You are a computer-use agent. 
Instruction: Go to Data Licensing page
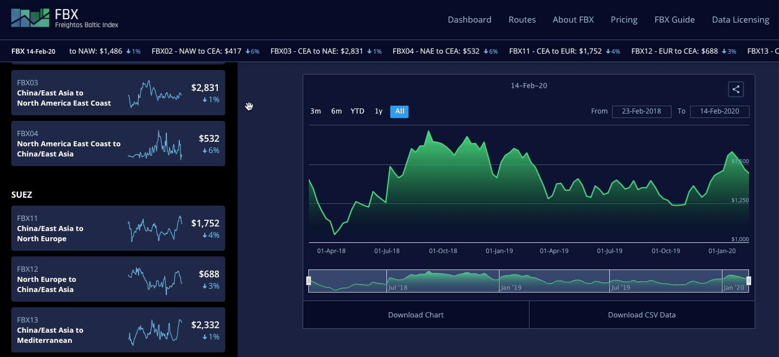(x=741, y=20)
